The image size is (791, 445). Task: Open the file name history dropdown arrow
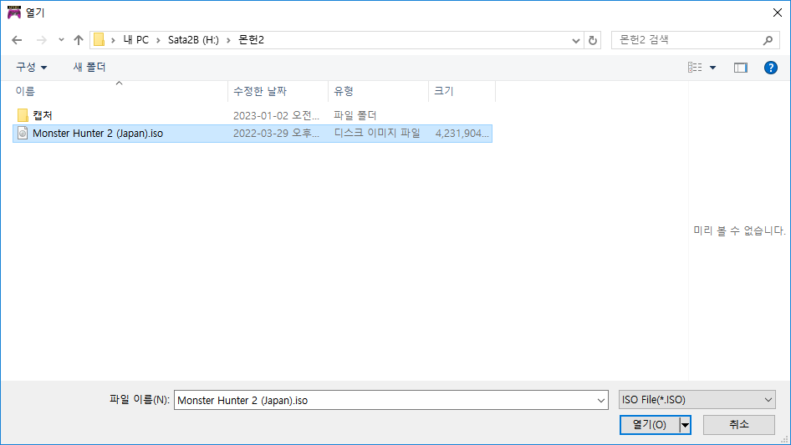(601, 400)
